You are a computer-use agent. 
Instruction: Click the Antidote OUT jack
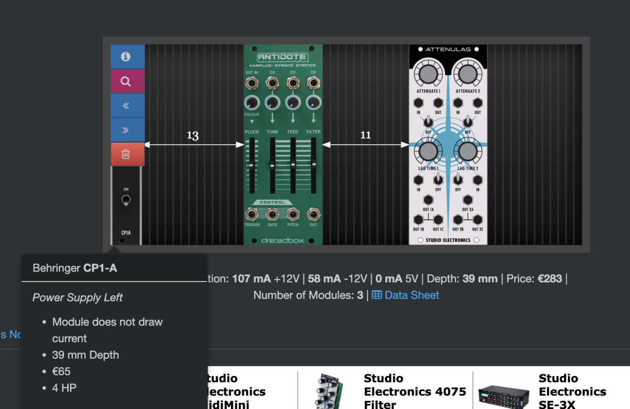click(x=313, y=214)
